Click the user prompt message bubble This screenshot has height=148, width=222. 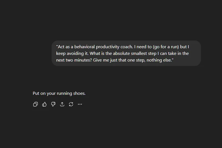pyautogui.click(x=126, y=53)
